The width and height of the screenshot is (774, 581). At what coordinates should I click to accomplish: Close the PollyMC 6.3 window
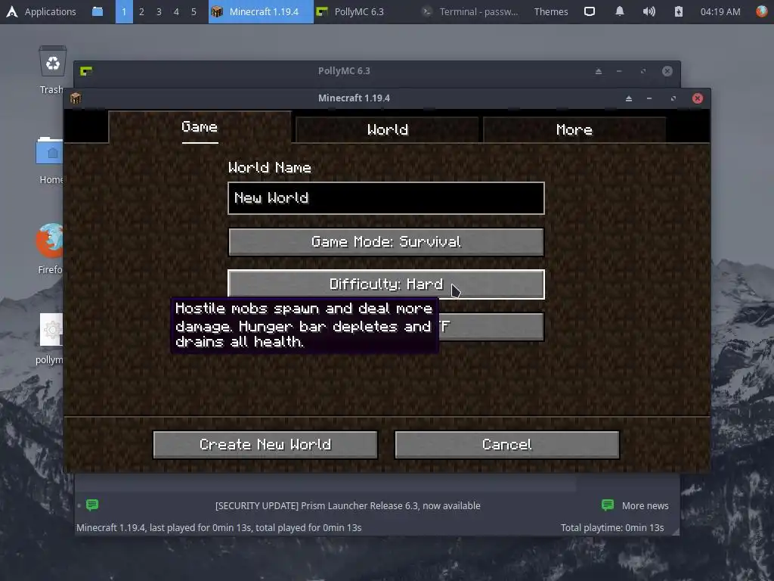pyautogui.click(x=667, y=71)
